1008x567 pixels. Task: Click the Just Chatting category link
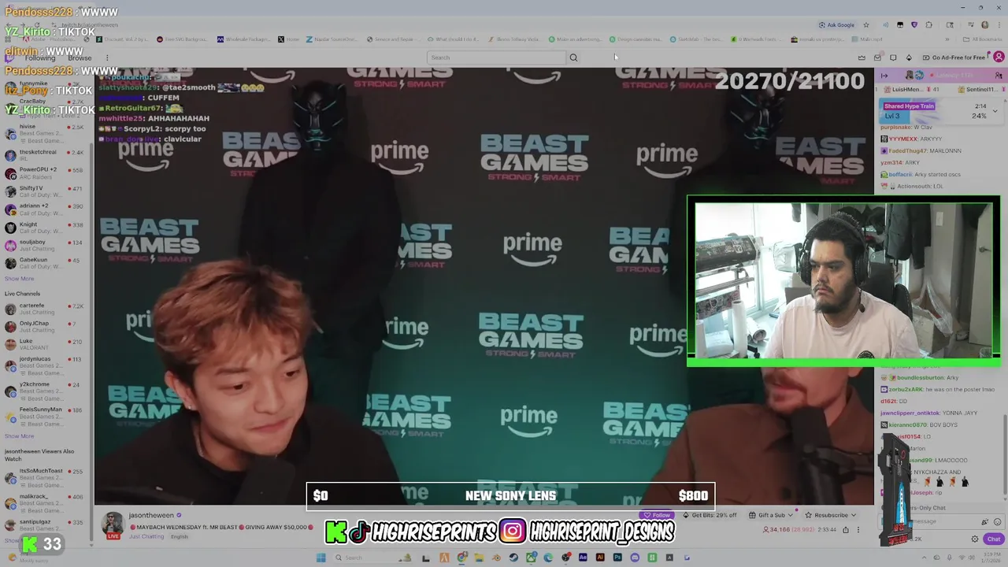pyautogui.click(x=146, y=537)
